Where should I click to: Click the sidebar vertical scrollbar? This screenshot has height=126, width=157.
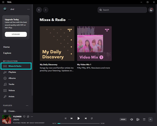[32, 50]
